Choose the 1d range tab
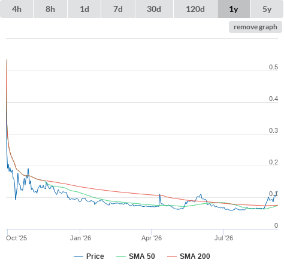Screen dimensions: 284x272 pos(84,9)
